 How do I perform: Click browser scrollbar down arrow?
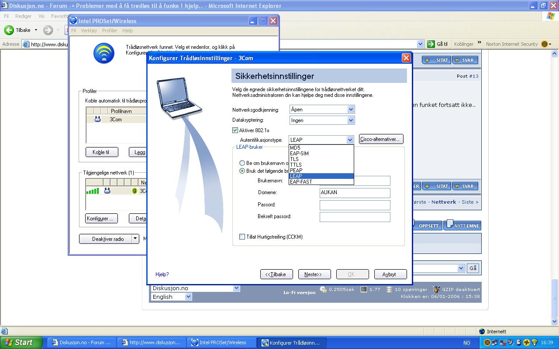click(555, 322)
